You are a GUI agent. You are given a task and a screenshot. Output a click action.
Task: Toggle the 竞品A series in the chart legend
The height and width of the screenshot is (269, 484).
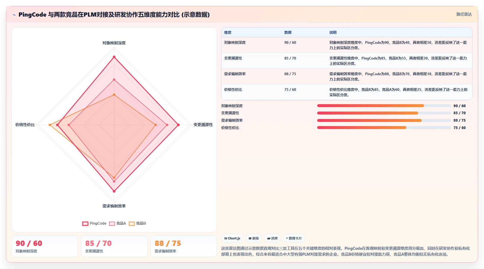click(x=118, y=223)
